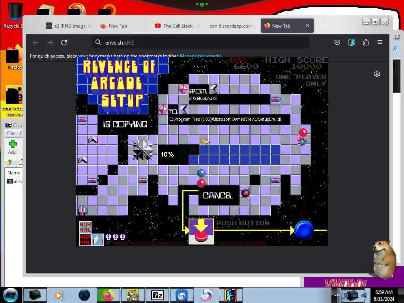Open the 7-Zip taskbar icon
Viewport: 404px width, 303px height.
[x=157, y=295]
